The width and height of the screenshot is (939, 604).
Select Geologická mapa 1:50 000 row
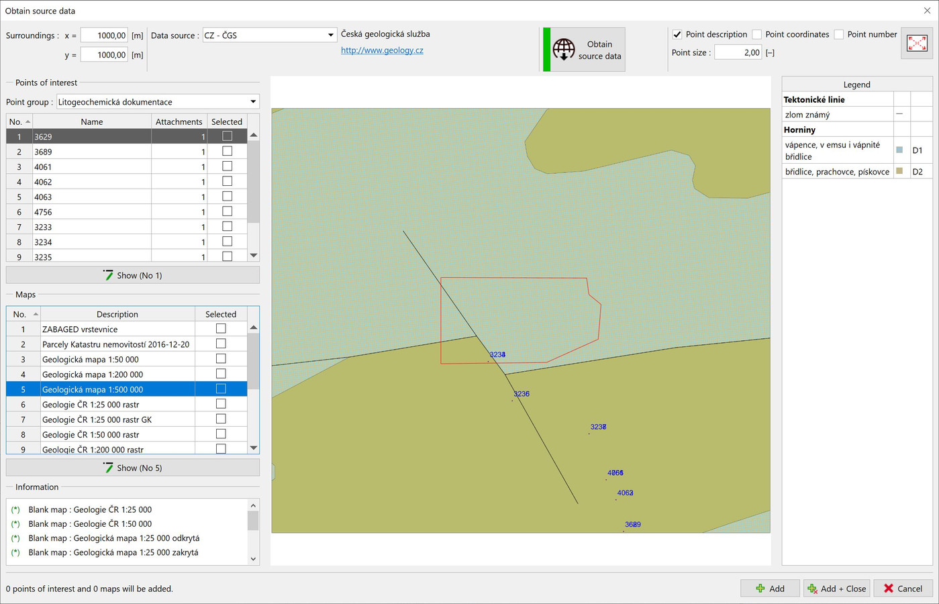pyautogui.click(x=91, y=360)
